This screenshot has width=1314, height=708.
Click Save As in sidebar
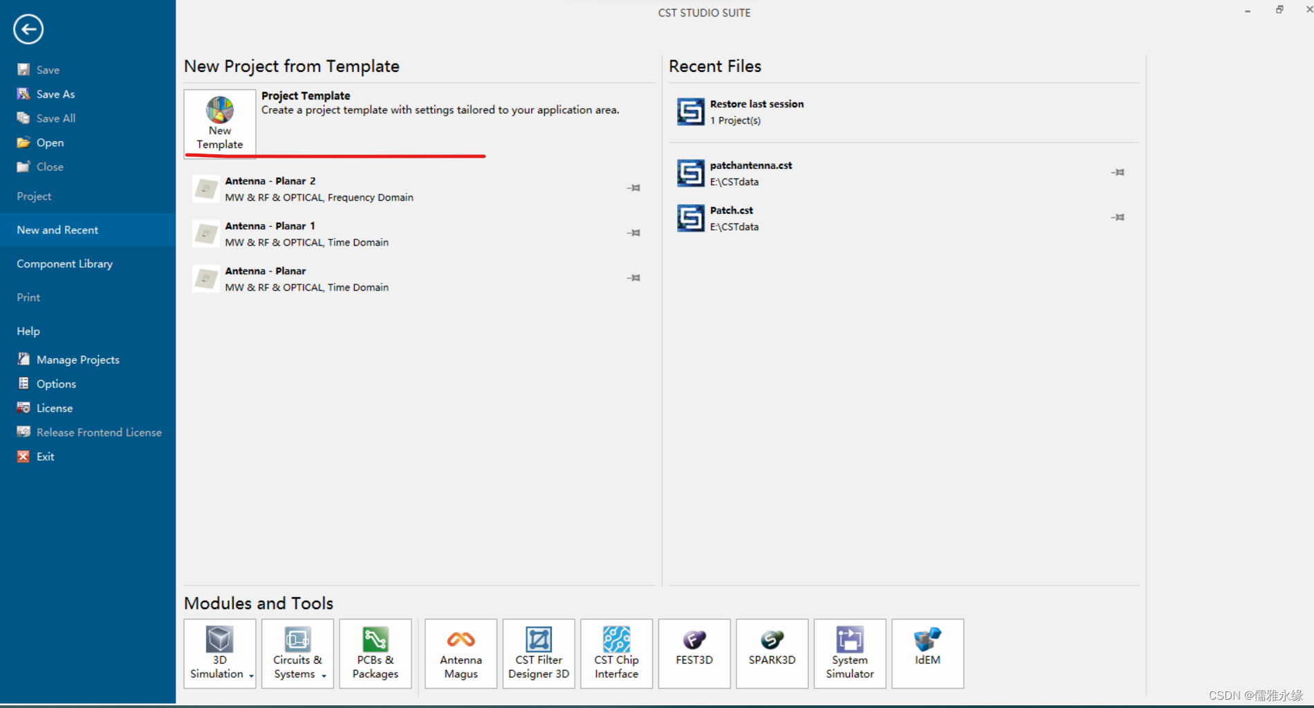[x=55, y=94]
